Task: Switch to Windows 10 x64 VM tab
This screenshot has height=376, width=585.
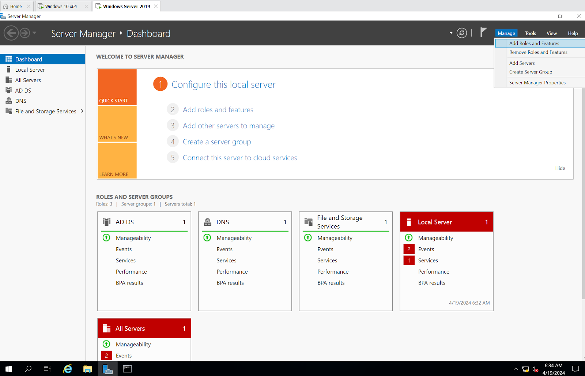Action: [63, 6]
